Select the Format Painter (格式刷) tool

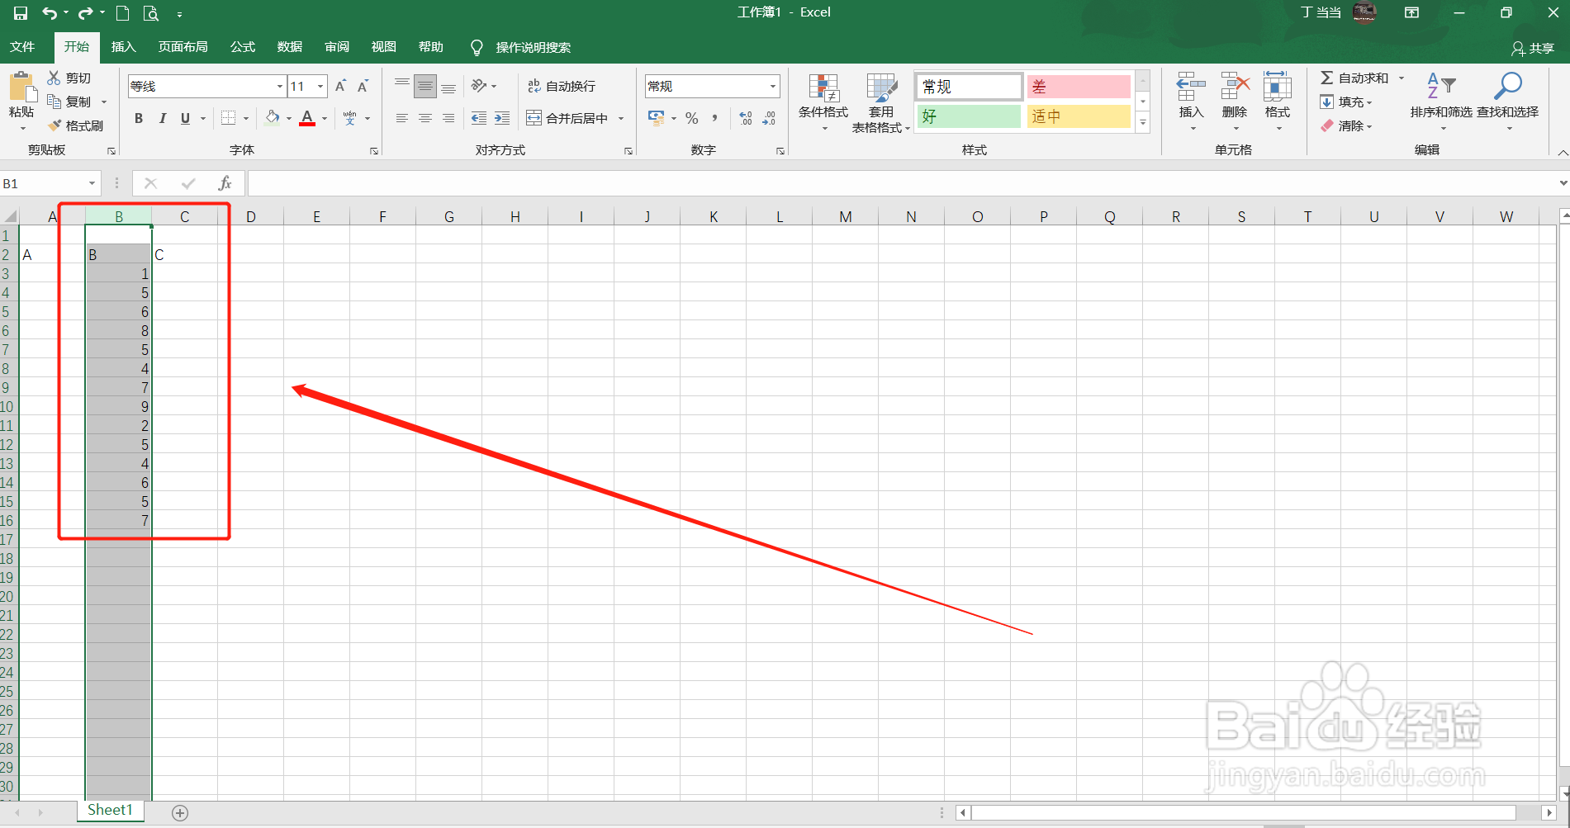pos(76,125)
